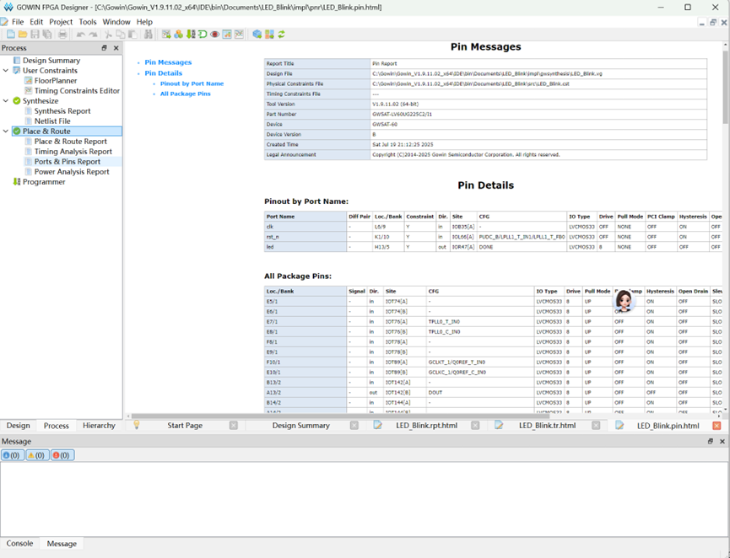This screenshot has width=730, height=558.
Task: Toggle warning messages filter
Action: click(37, 455)
